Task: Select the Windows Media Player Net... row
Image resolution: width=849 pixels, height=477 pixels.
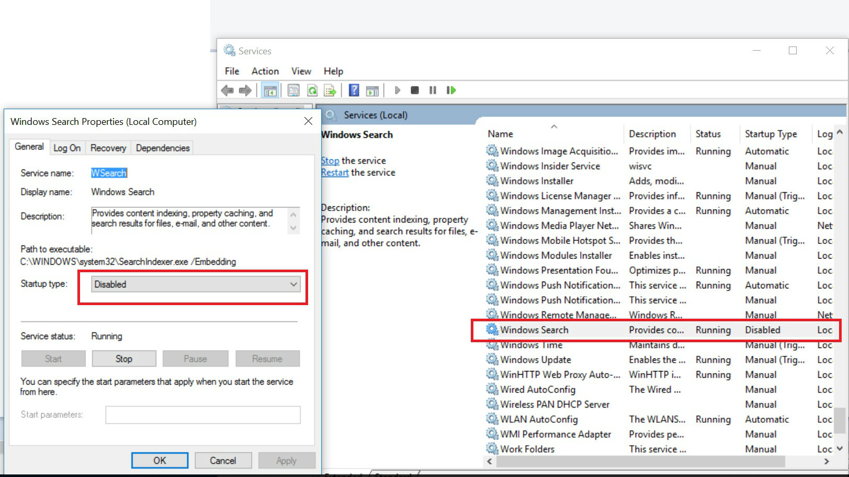Action: [659, 225]
